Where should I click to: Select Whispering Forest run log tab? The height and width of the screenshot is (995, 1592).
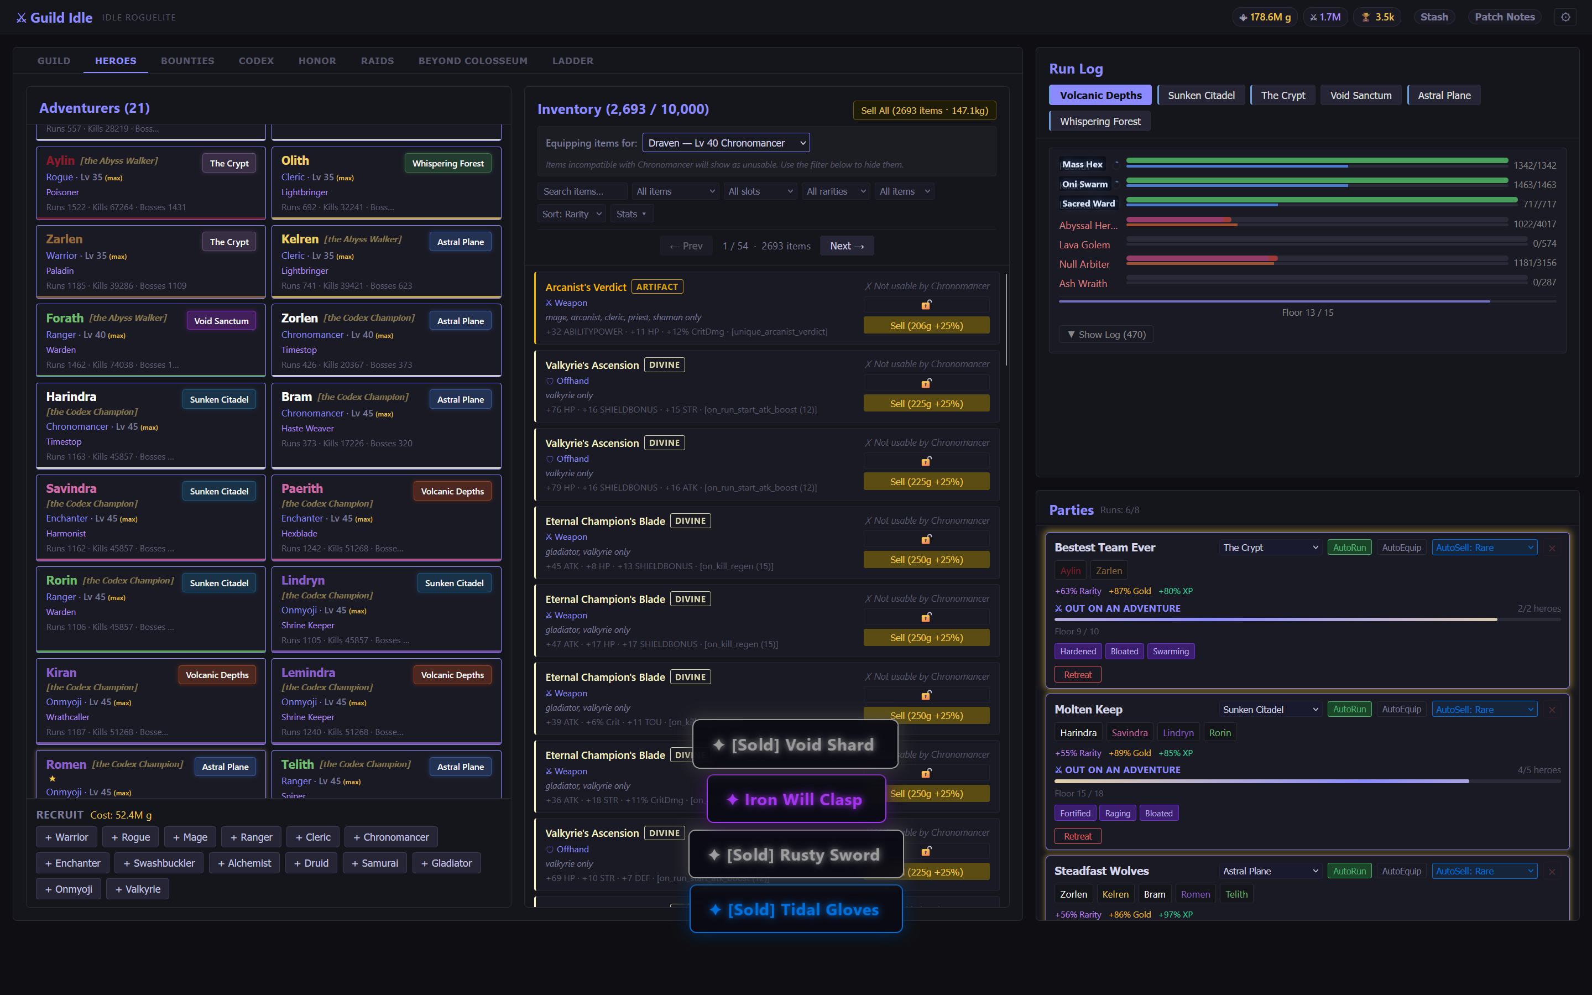click(x=1100, y=121)
